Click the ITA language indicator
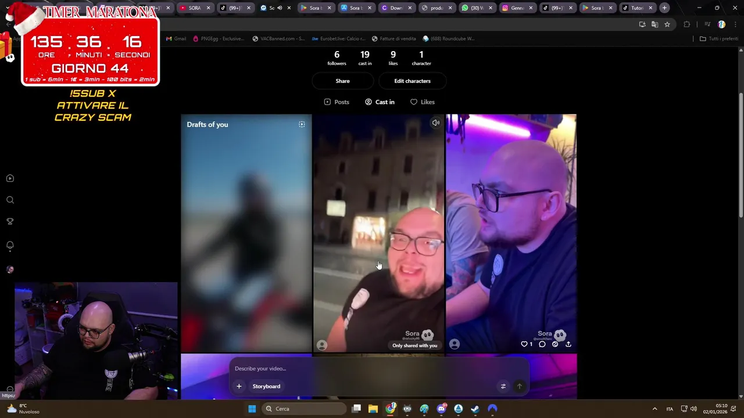 click(x=670, y=409)
